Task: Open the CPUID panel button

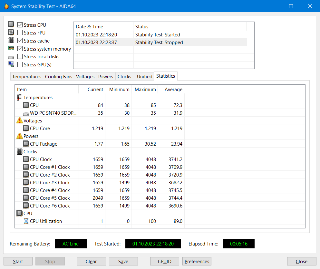Action: pos(164,262)
